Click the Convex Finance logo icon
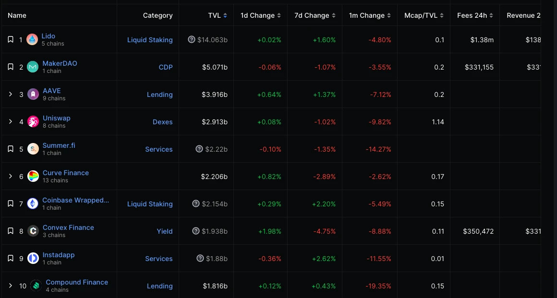 click(33, 231)
